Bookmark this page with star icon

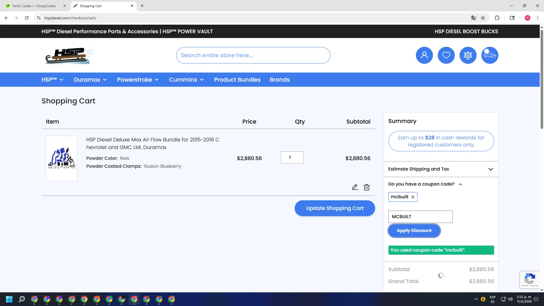point(483,18)
